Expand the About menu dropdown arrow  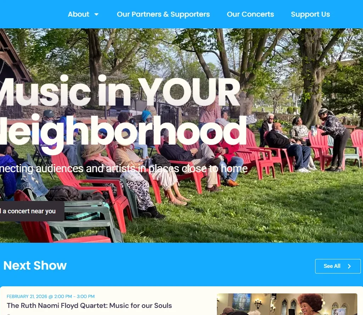point(96,14)
